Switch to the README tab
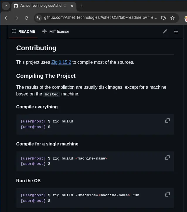The image size is (187, 212). click(x=24, y=32)
